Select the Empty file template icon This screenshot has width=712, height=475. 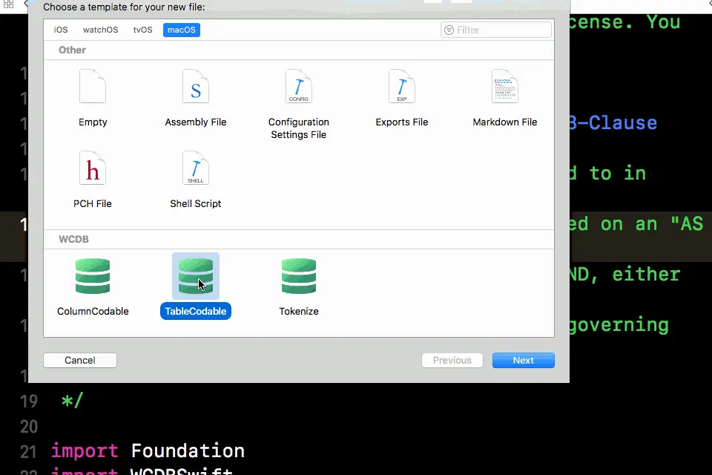click(93, 86)
